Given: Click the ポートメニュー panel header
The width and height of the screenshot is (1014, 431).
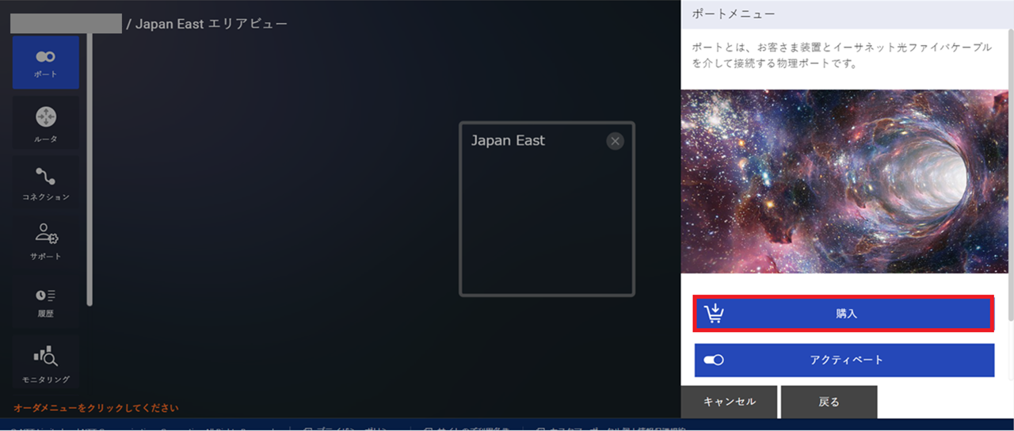Looking at the screenshot, I should click(848, 13).
